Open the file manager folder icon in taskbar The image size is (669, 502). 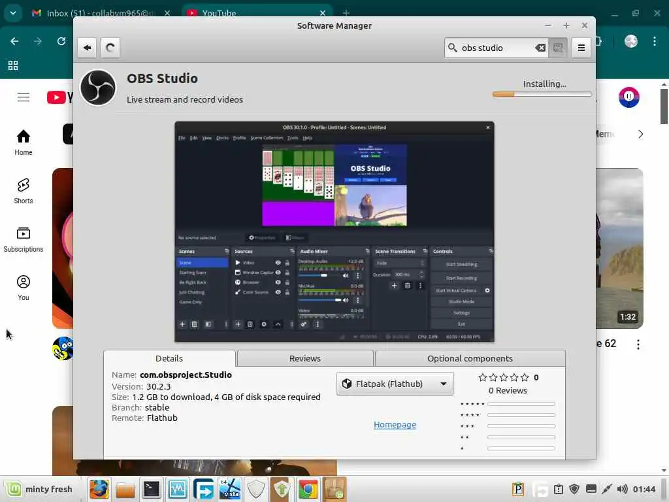click(125, 489)
